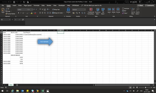Click the Comments button
The height and width of the screenshot is (93, 156).
(x=149, y=5)
